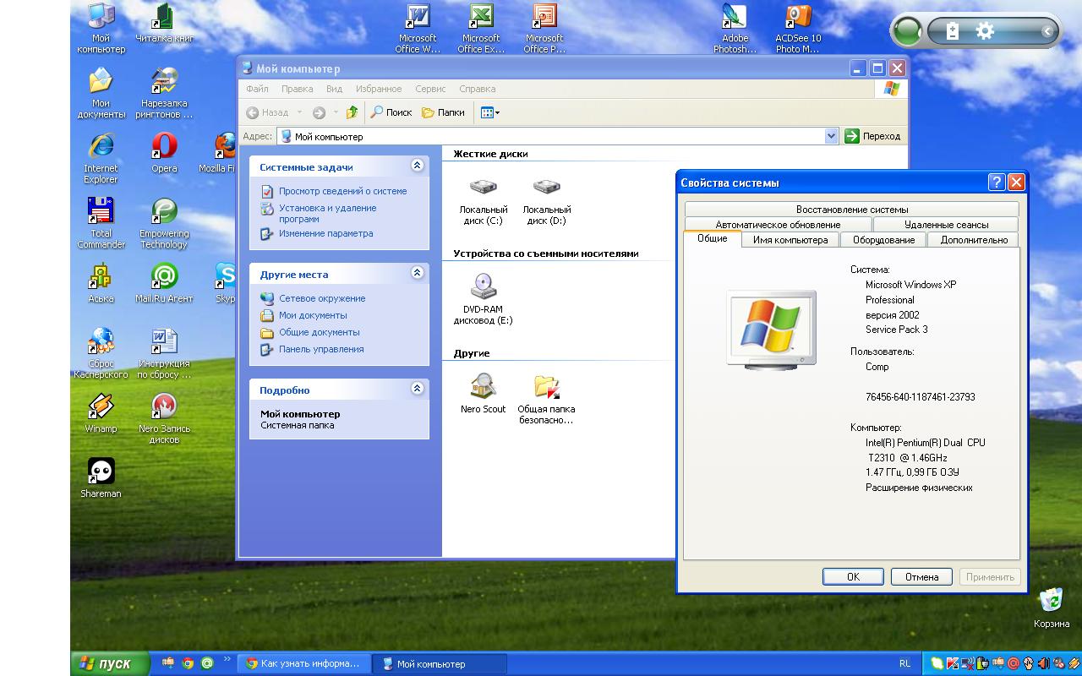The image size is (1082, 676).
Task: Click gear settings icon in widget
Action: [985, 31]
